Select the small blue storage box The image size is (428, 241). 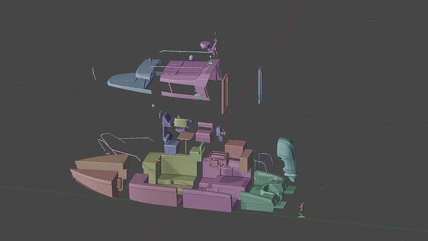tap(172, 147)
